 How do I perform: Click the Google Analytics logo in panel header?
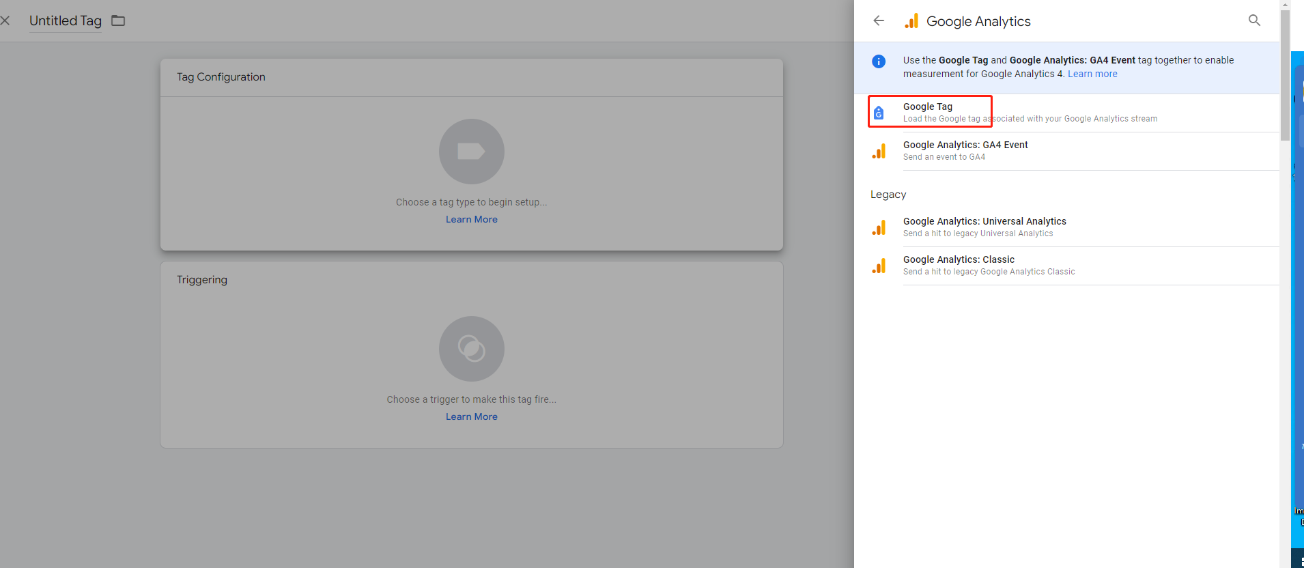point(911,21)
